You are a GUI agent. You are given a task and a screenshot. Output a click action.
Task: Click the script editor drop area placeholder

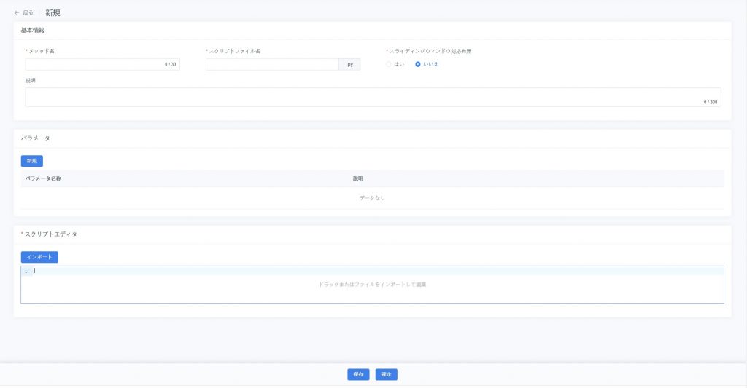click(x=372, y=285)
